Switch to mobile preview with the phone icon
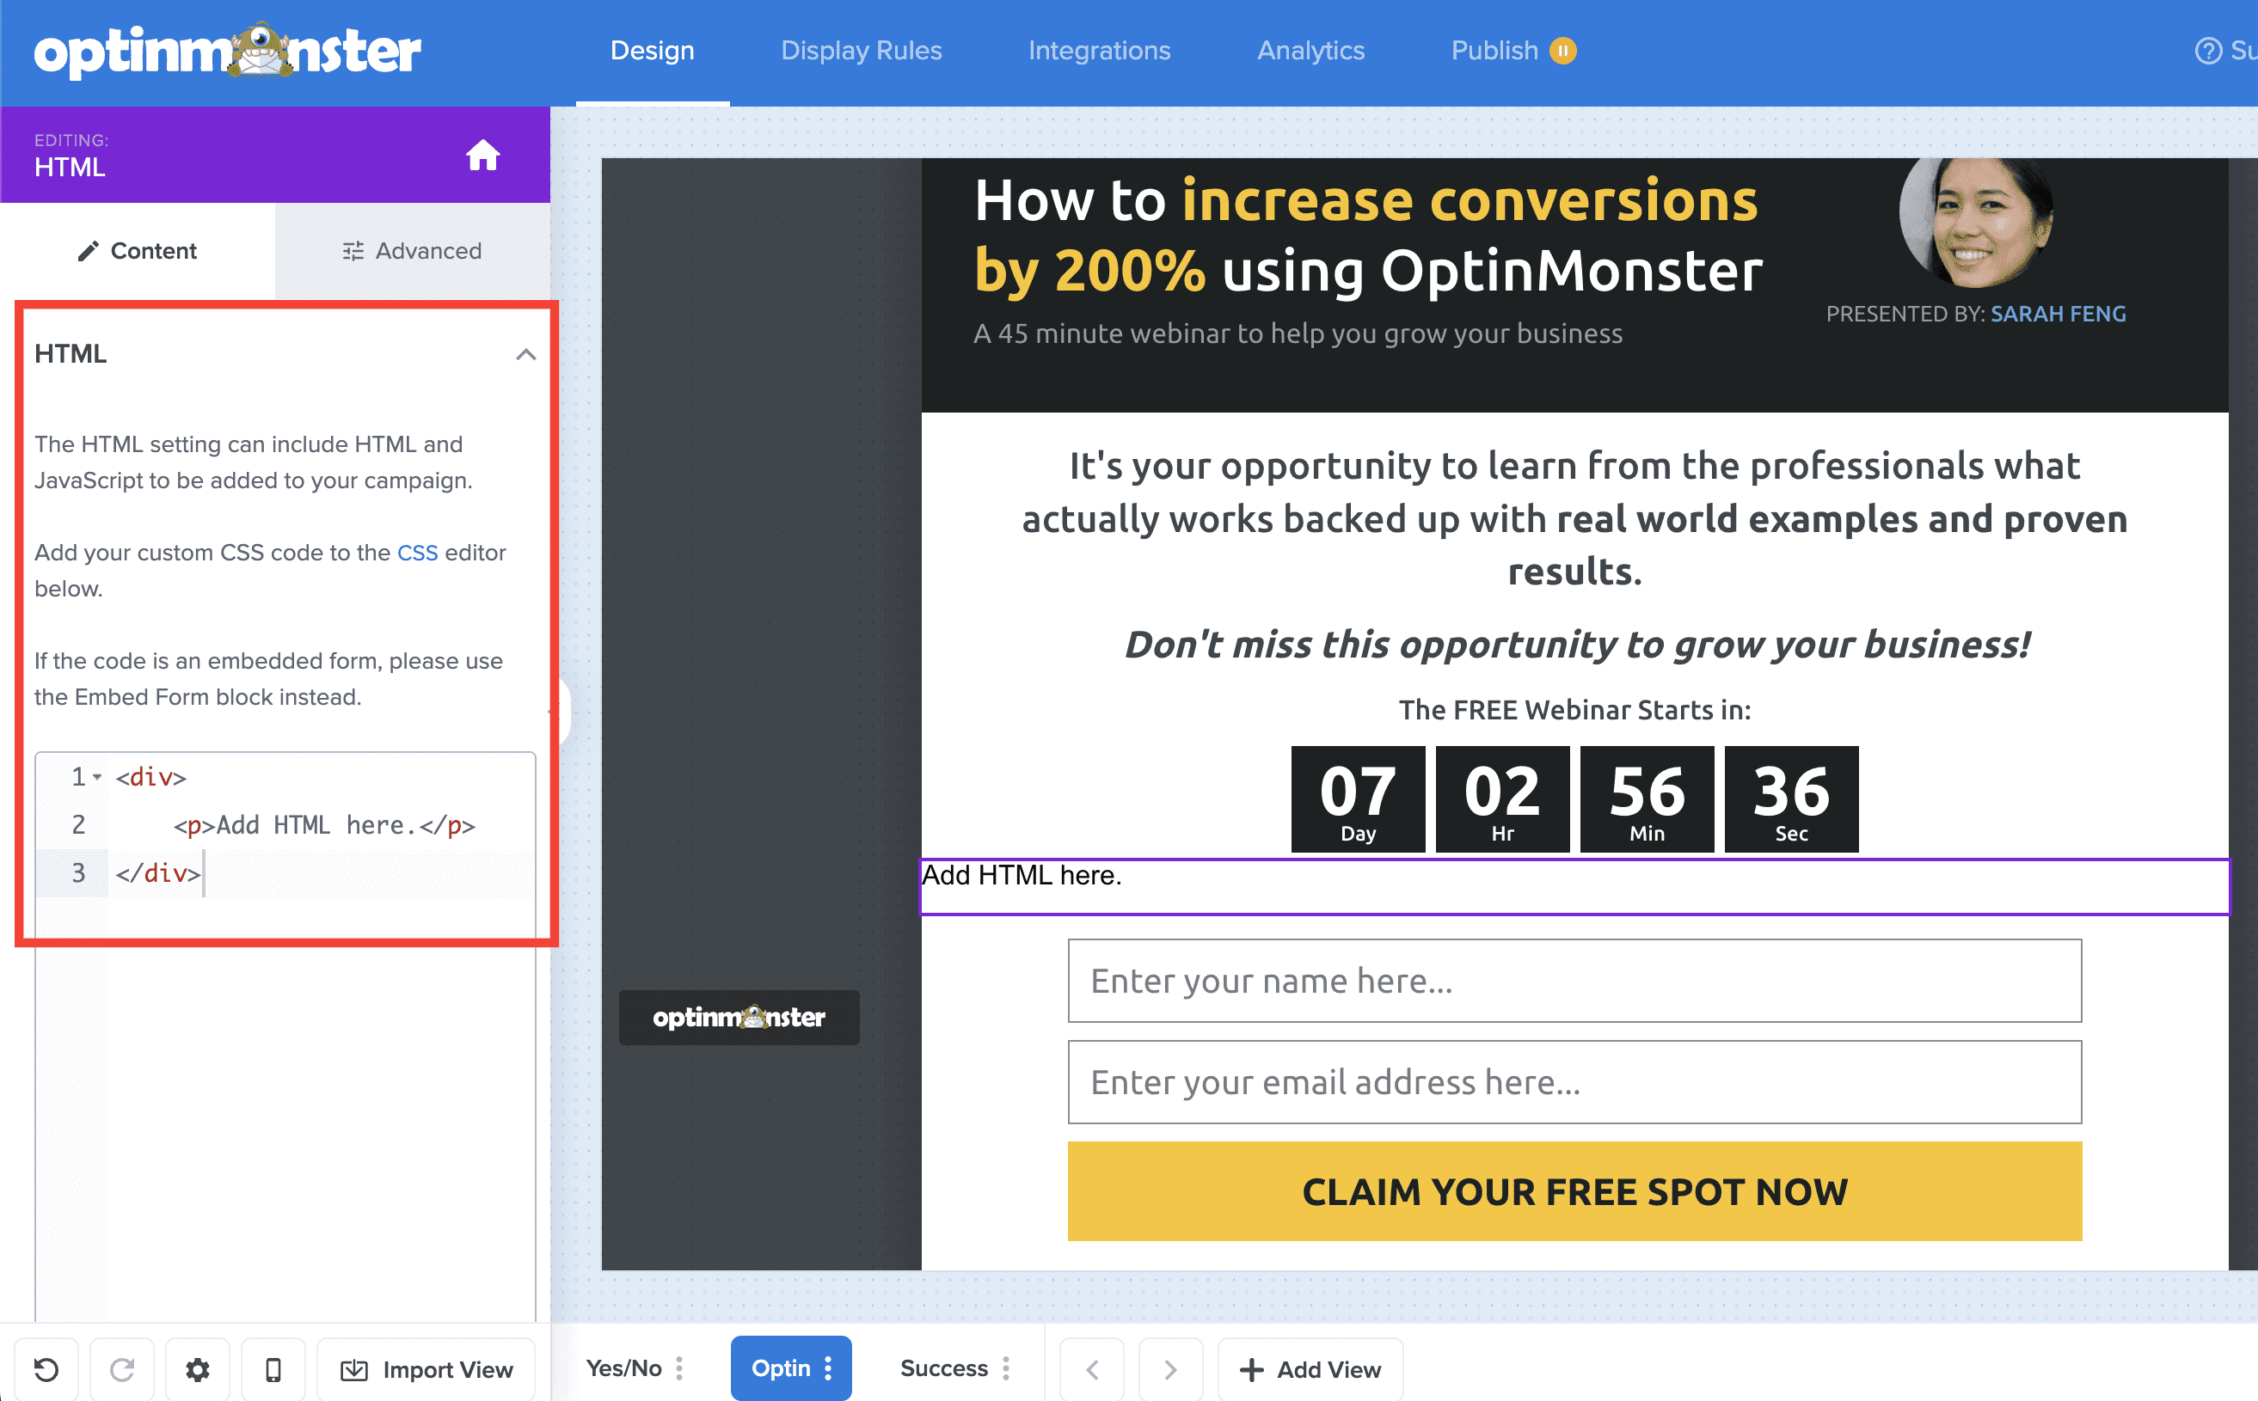Image resolution: width=2258 pixels, height=1401 pixels. (x=273, y=1368)
